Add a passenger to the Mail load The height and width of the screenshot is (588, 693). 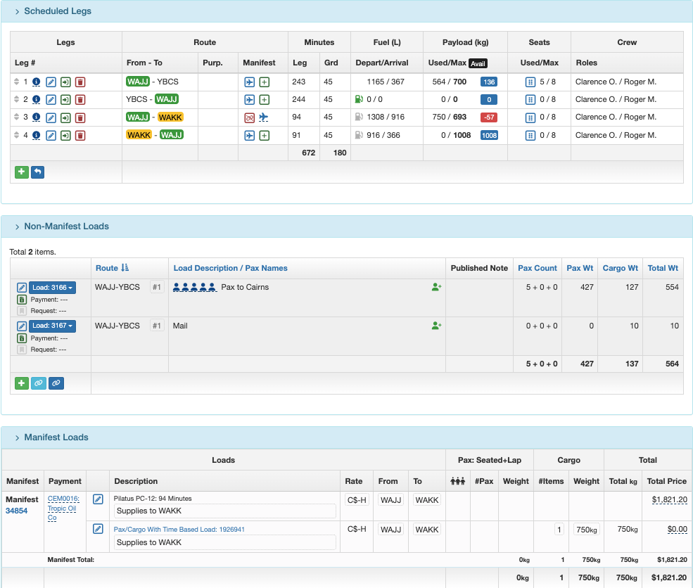436,326
